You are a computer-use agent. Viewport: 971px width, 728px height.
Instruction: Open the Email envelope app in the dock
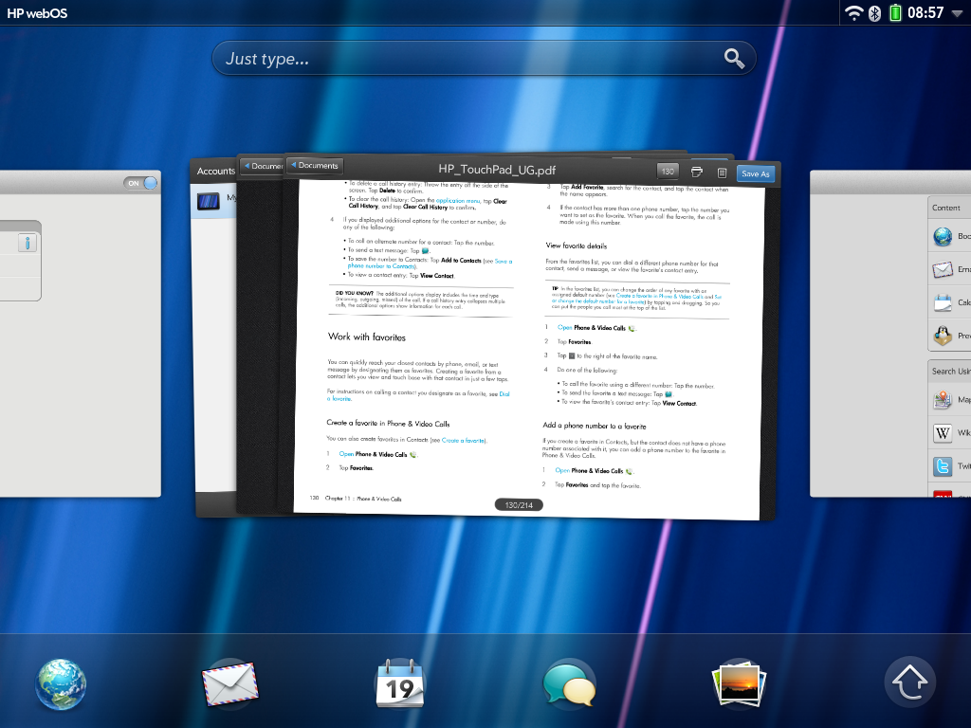229,683
